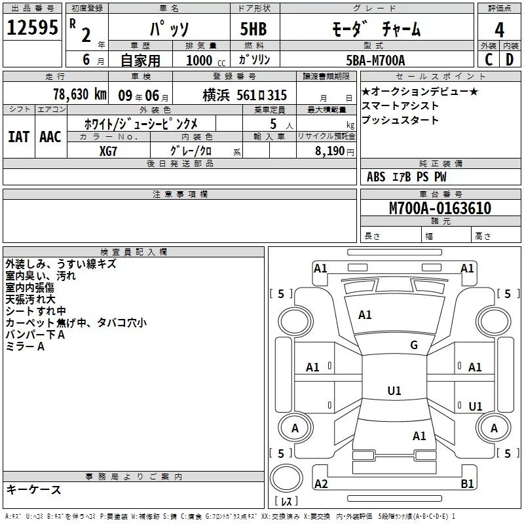The image size is (524, 524).
Task: Click the プッシュスタート line
Action: [400, 120]
